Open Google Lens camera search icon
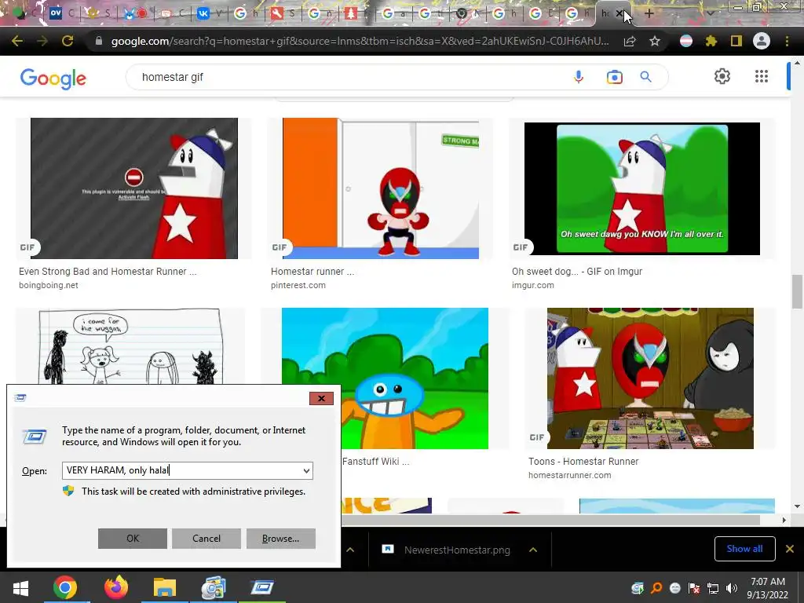The width and height of the screenshot is (804, 603). click(x=614, y=77)
